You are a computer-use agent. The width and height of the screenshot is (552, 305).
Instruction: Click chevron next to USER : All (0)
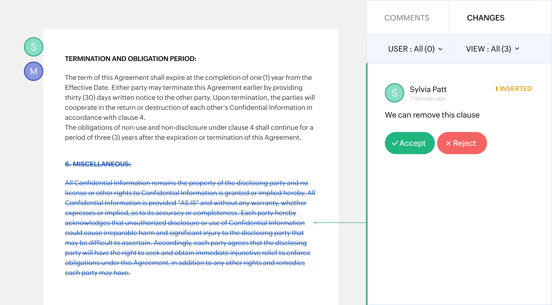pos(441,49)
